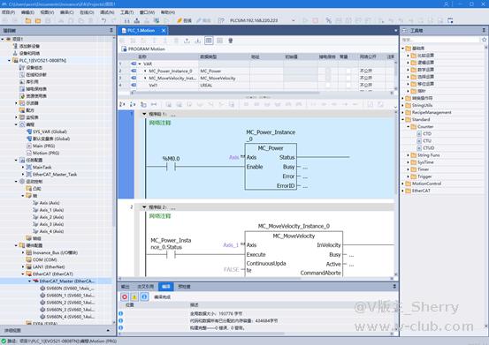Screen dimensions: 489x345
Task: Toggle the yellow warning filter icon
Action: tap(134, 296)
